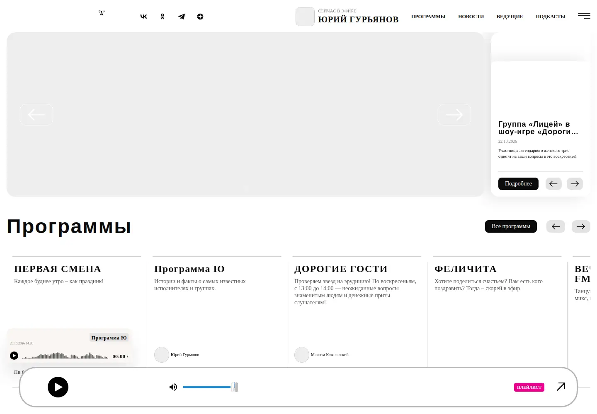Open the ПЛЕЙЛИСТ button
This screenshot has width=597, height=414.
point(529,387)
